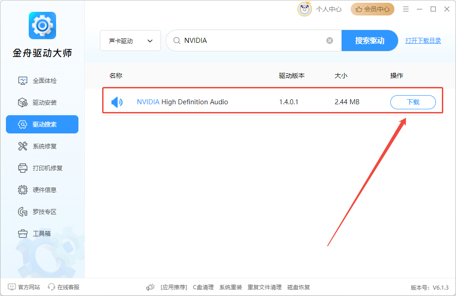Click the 驱动安装 box icon
The width and height of the screenshot is (456, 296).
[x=23, y=102]
